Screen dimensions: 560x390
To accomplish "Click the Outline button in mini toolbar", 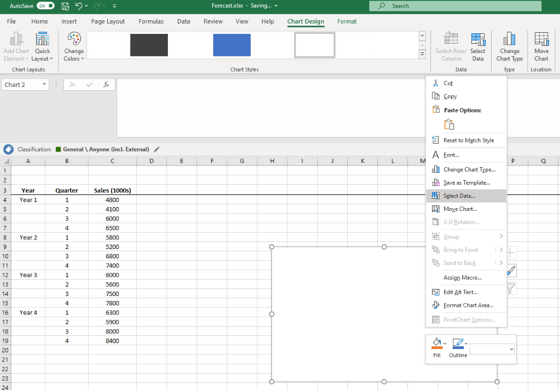I will 458,347.
